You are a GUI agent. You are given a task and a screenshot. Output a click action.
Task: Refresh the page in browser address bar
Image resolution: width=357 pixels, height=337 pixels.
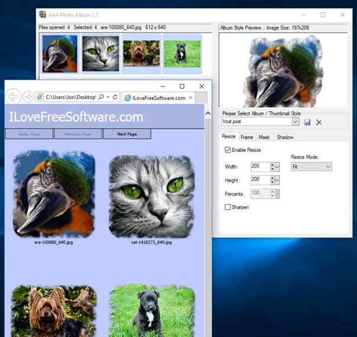pyautogui.click(x=115, y=97)
